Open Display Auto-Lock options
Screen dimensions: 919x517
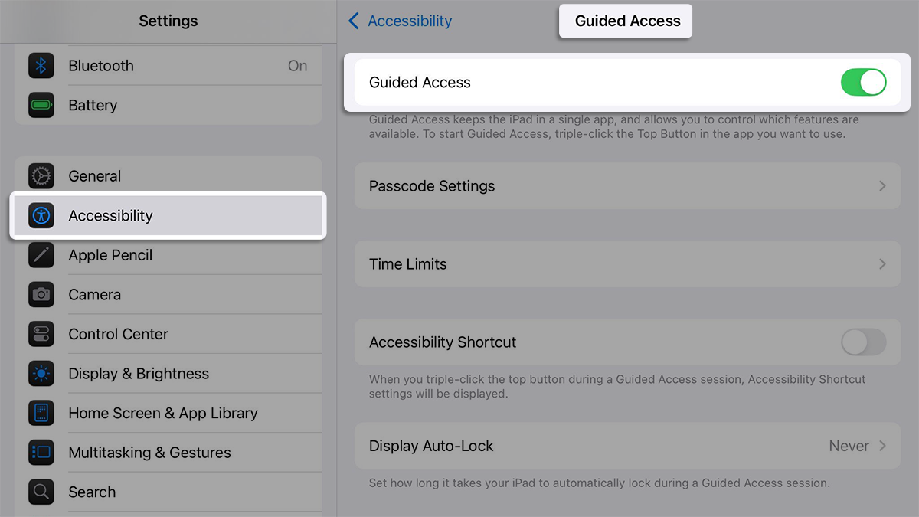886,445
